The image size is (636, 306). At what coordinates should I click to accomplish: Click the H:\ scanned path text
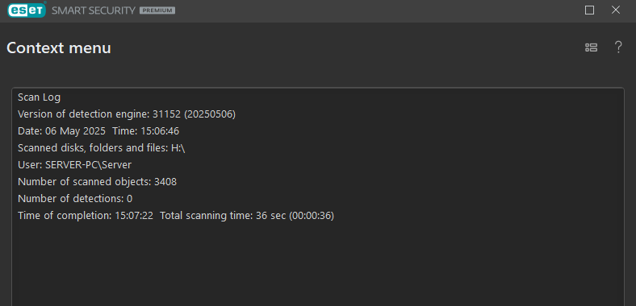click(178, 148)
